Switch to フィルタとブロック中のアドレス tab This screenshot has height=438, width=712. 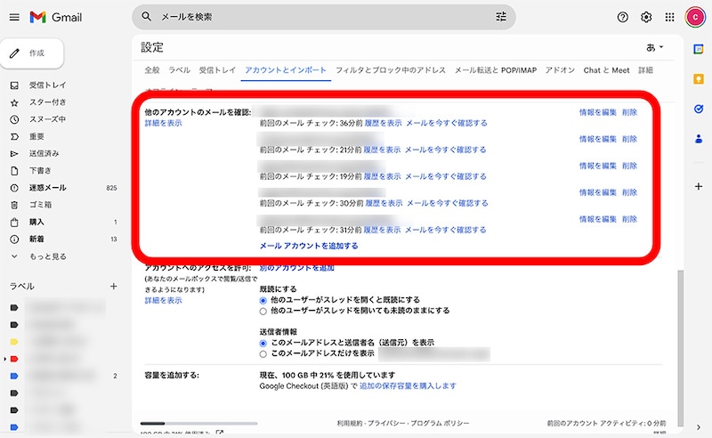[x=391, y=70]
